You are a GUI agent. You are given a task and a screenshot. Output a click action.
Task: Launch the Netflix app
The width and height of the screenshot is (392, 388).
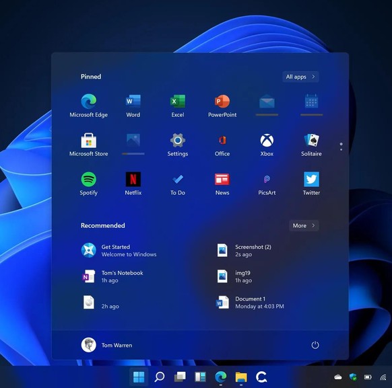(133, 184)
